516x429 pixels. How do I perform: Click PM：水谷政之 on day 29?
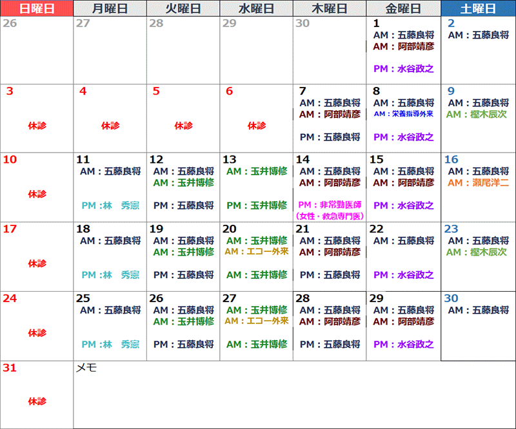(x=404, y=344)
